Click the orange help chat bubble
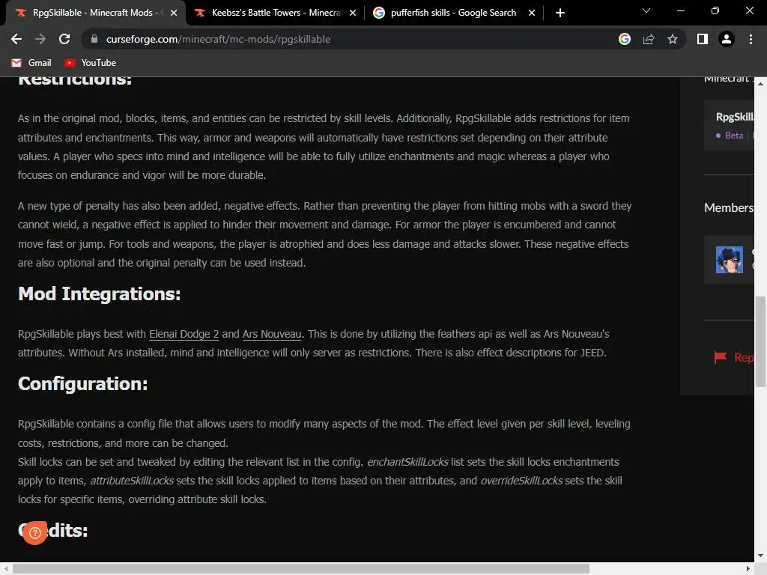767x575 pixels. tap(34, 532)
